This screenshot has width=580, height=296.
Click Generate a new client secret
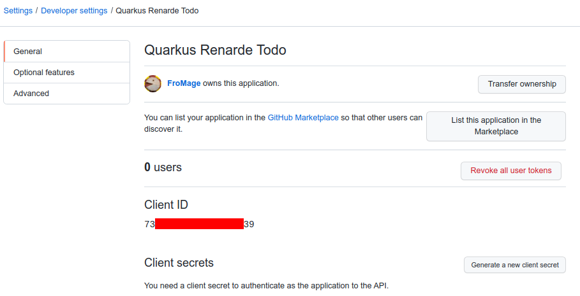pos(514,265)
